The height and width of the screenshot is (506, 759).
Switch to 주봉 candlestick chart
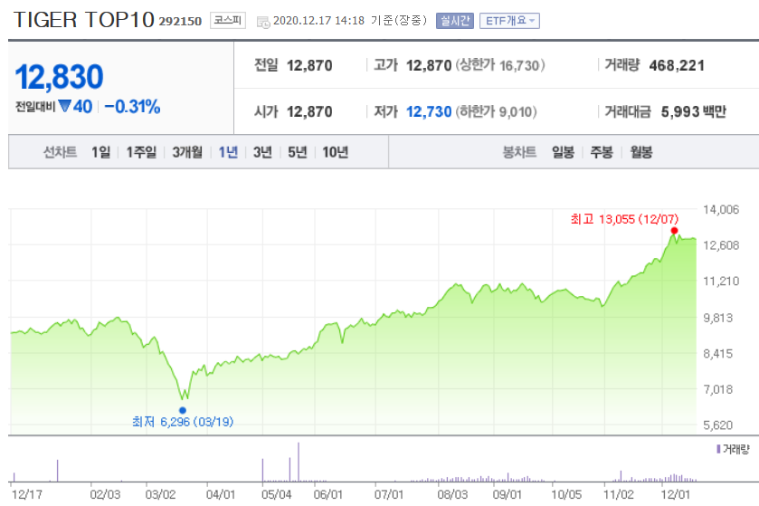click(x=602, y=153)
